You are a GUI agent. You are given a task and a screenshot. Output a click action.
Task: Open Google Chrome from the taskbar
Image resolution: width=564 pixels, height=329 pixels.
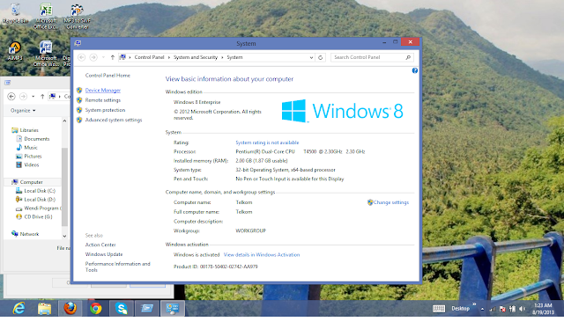tap(96, 309)
